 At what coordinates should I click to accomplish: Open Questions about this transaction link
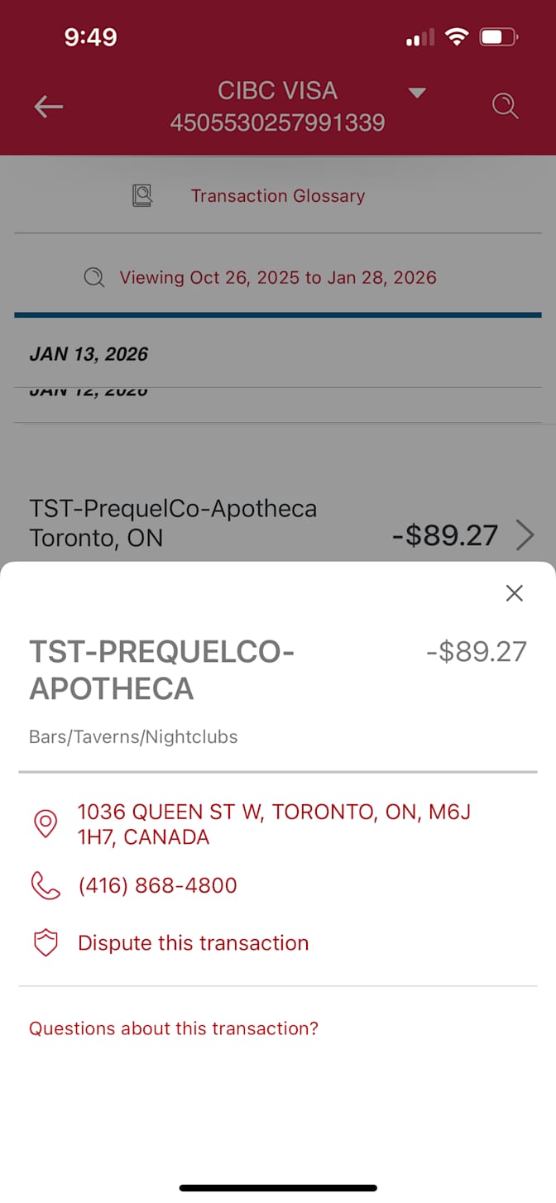click(174, 1028)
